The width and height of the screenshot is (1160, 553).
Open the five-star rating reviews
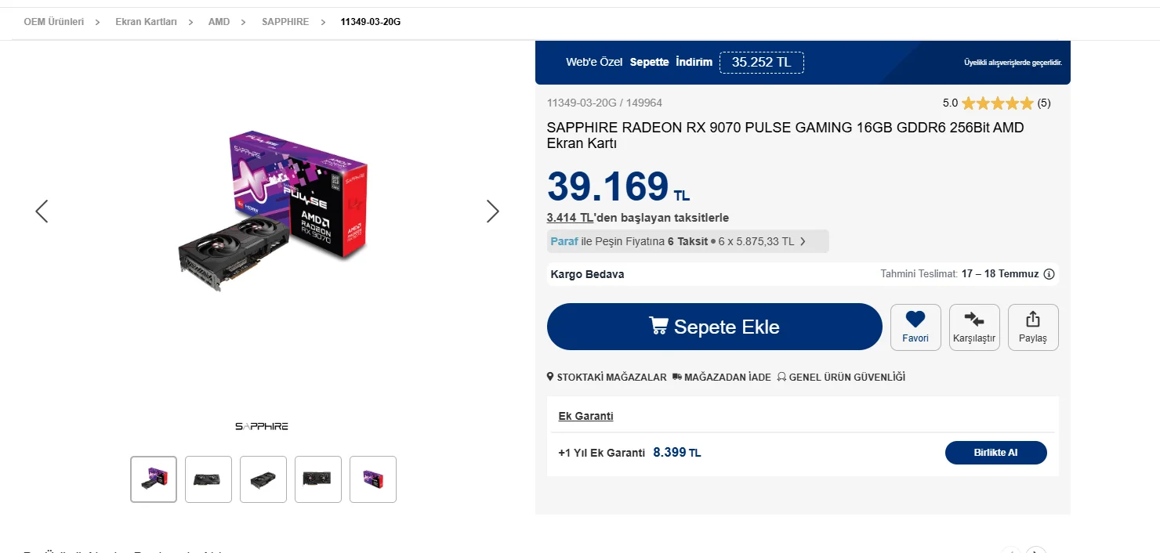(997, 103)
